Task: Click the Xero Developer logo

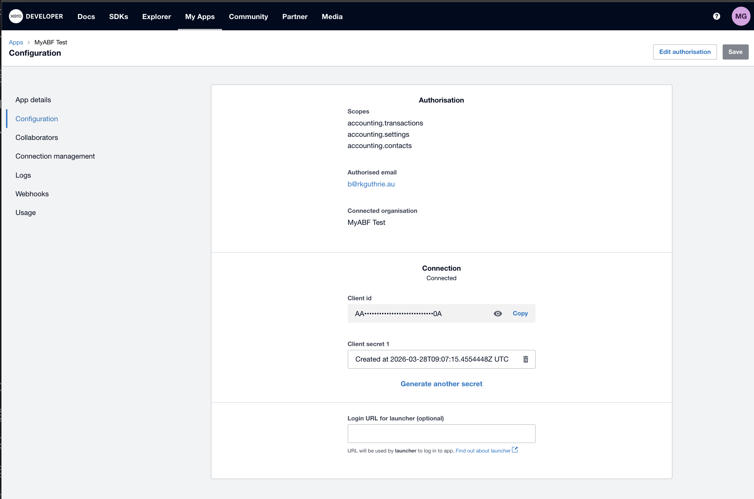Action: pos(36,16)
